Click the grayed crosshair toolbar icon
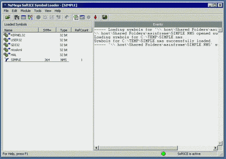 point(89,17)
